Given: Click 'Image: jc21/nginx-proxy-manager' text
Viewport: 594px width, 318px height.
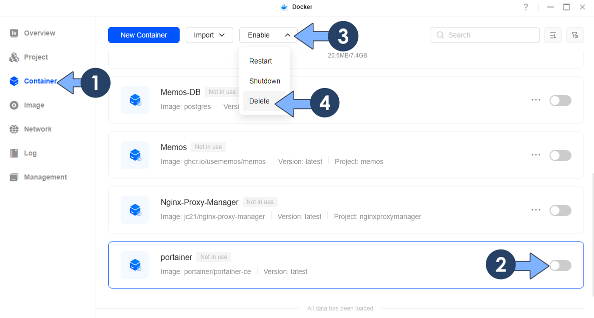Looking at the screenshot, I should [x=213, y=216].
